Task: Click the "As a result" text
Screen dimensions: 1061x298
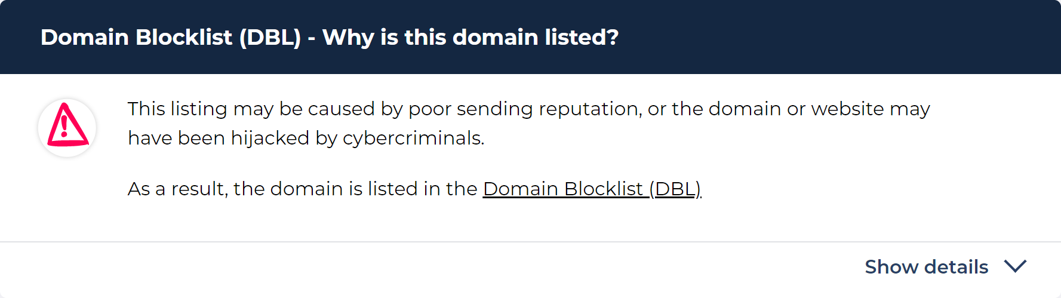Action: click(177, 189)
